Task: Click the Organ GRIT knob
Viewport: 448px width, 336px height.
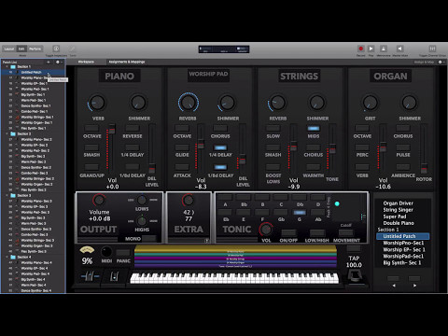Action: (370, 103)
